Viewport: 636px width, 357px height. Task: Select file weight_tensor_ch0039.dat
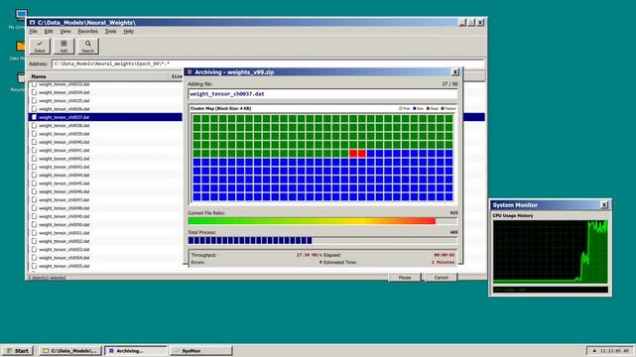(x=64, y=134)
